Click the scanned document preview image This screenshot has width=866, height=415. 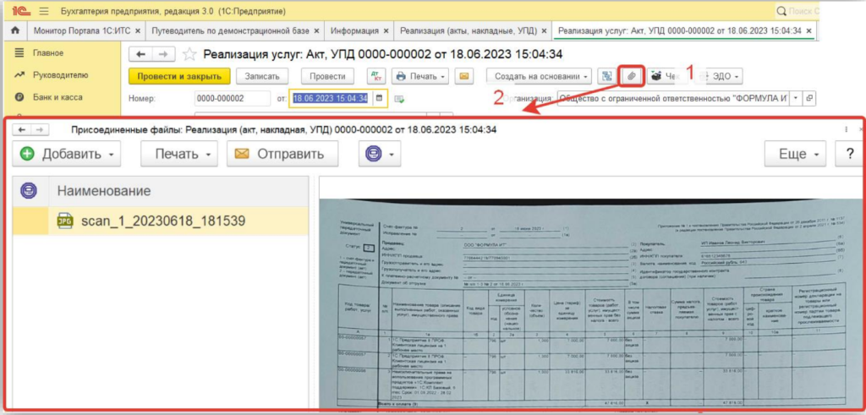tap(591, 303)
